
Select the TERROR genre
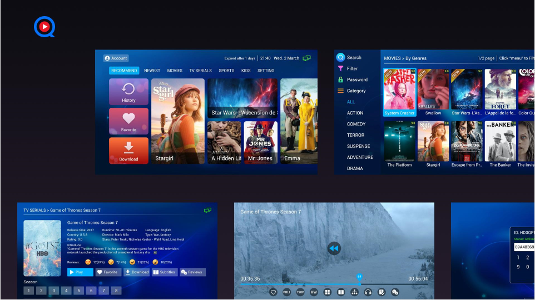(355, 135)
